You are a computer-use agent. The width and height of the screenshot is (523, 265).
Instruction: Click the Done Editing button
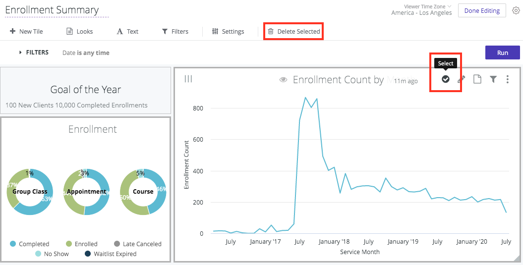(481, 10)
